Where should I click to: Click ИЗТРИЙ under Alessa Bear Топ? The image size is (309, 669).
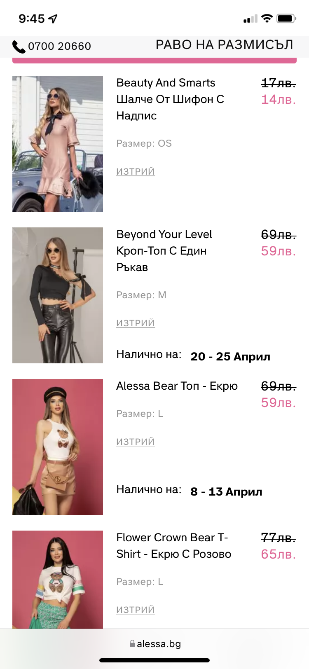[136, 442]
